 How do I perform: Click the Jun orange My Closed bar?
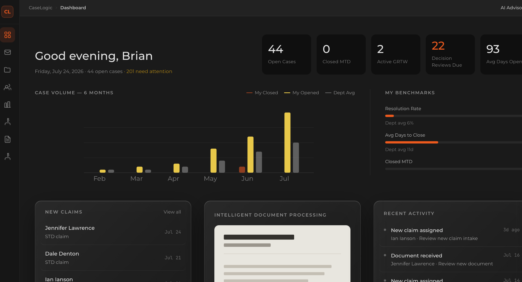[242, 170]
